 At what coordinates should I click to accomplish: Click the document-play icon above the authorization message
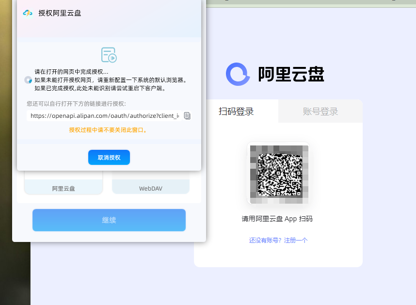109,55
